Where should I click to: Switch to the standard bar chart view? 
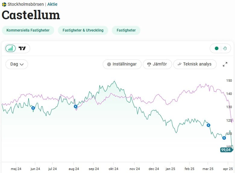(x=11, y=48)
